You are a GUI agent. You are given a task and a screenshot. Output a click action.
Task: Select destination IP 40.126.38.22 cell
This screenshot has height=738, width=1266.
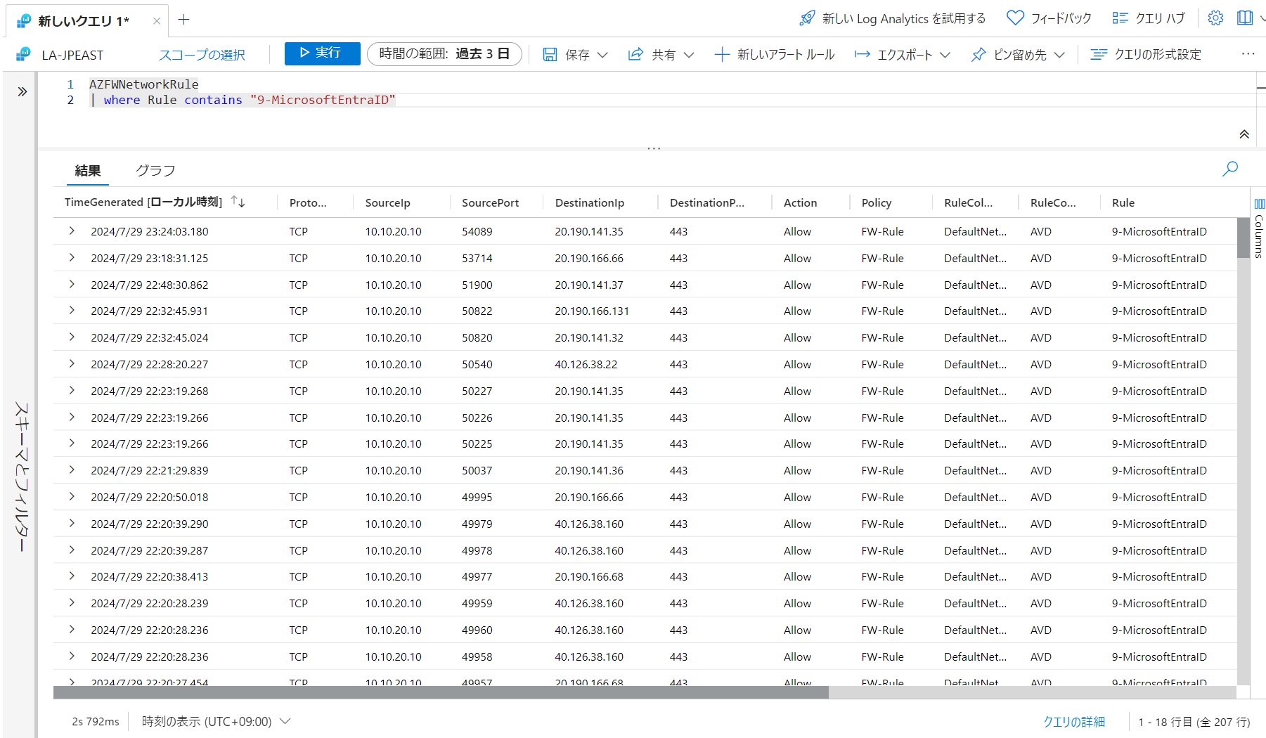pos(586,364)
